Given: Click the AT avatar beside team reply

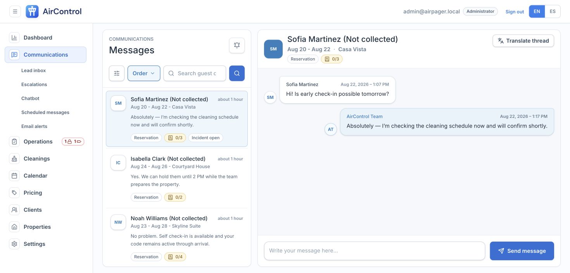Looking at the screenshot, I should click(331, 130).
